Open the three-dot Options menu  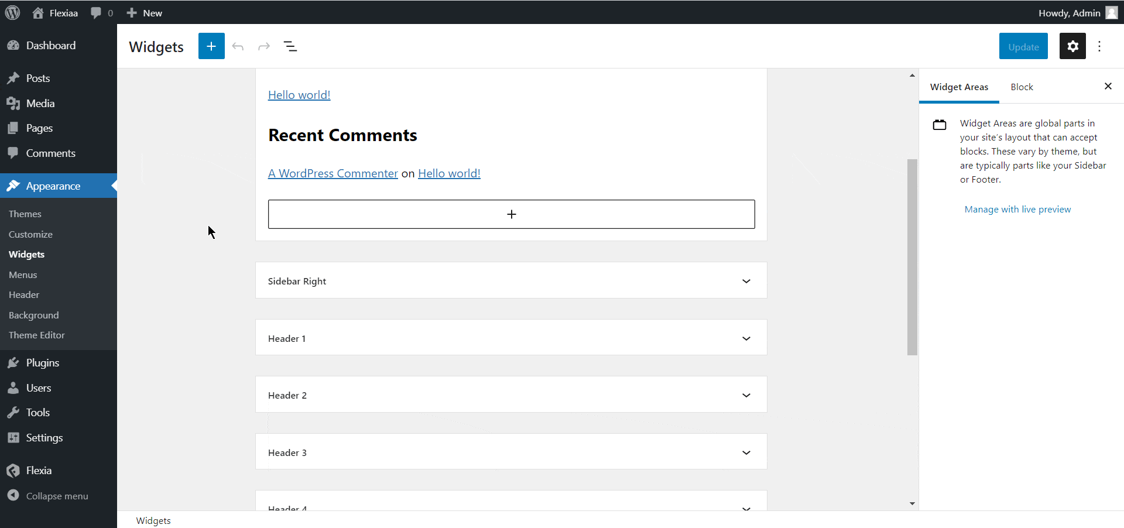(1099, 46)
